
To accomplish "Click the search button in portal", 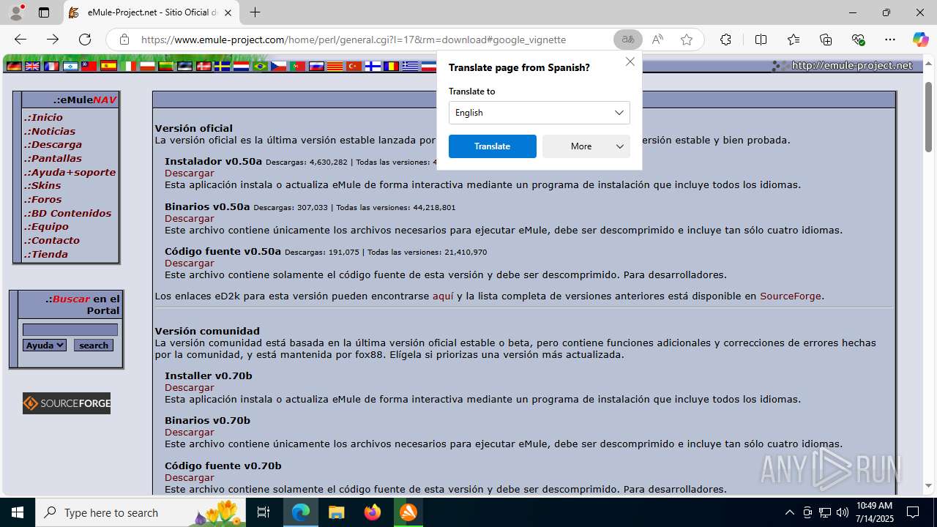I will coord(94,345).
